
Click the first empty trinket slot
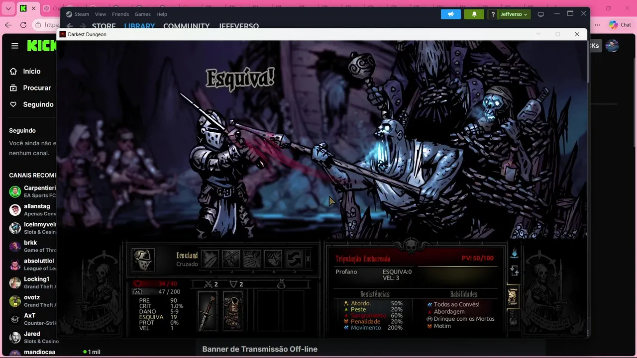(x=268, y=311)
